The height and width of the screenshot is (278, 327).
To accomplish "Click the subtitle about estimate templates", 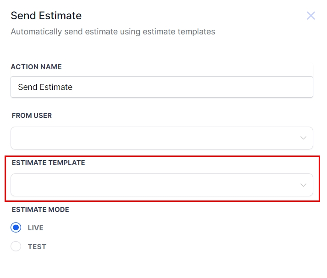I will [113, 32].
